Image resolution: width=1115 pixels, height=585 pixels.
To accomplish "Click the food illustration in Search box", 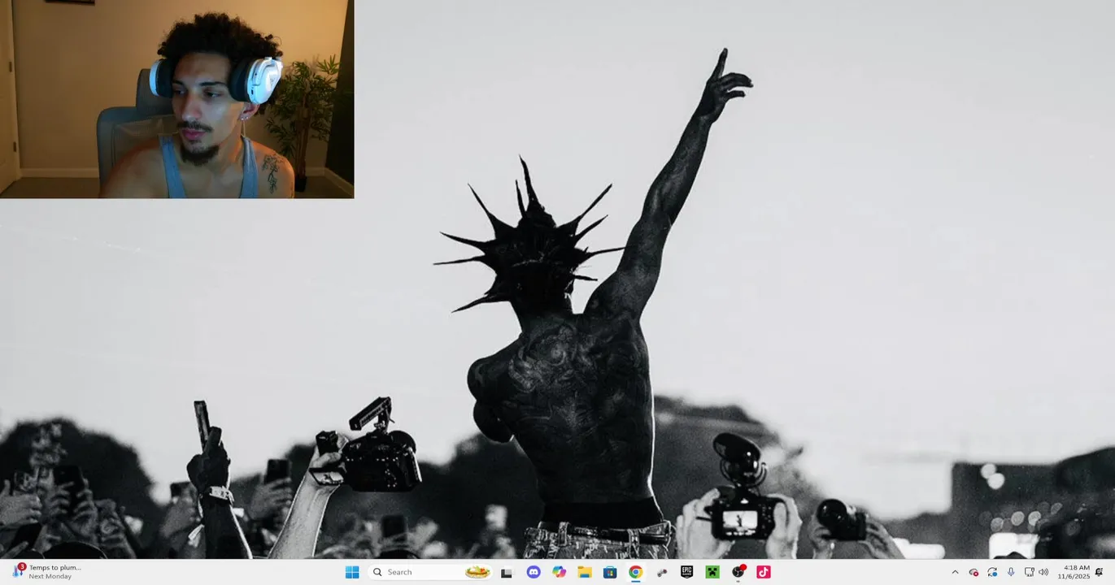I will pyautogui.click(x=477, y=572).
